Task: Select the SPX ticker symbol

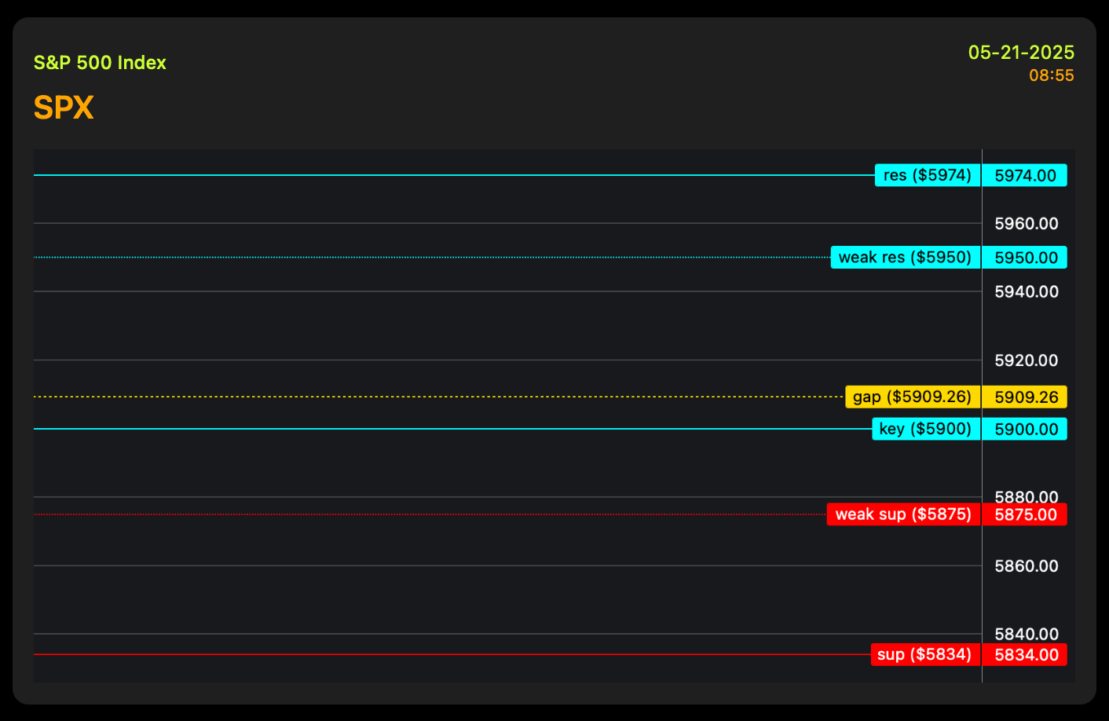Action: (x=64, y=108)
